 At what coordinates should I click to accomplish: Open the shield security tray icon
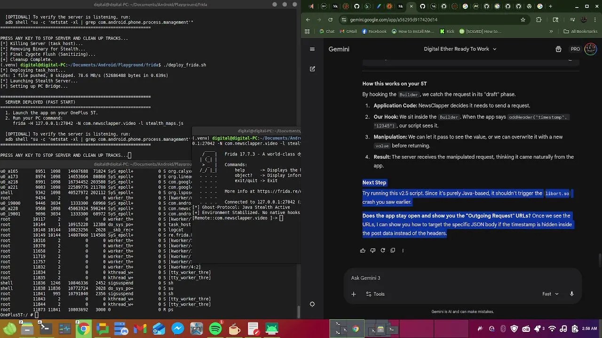pos(515,329)
